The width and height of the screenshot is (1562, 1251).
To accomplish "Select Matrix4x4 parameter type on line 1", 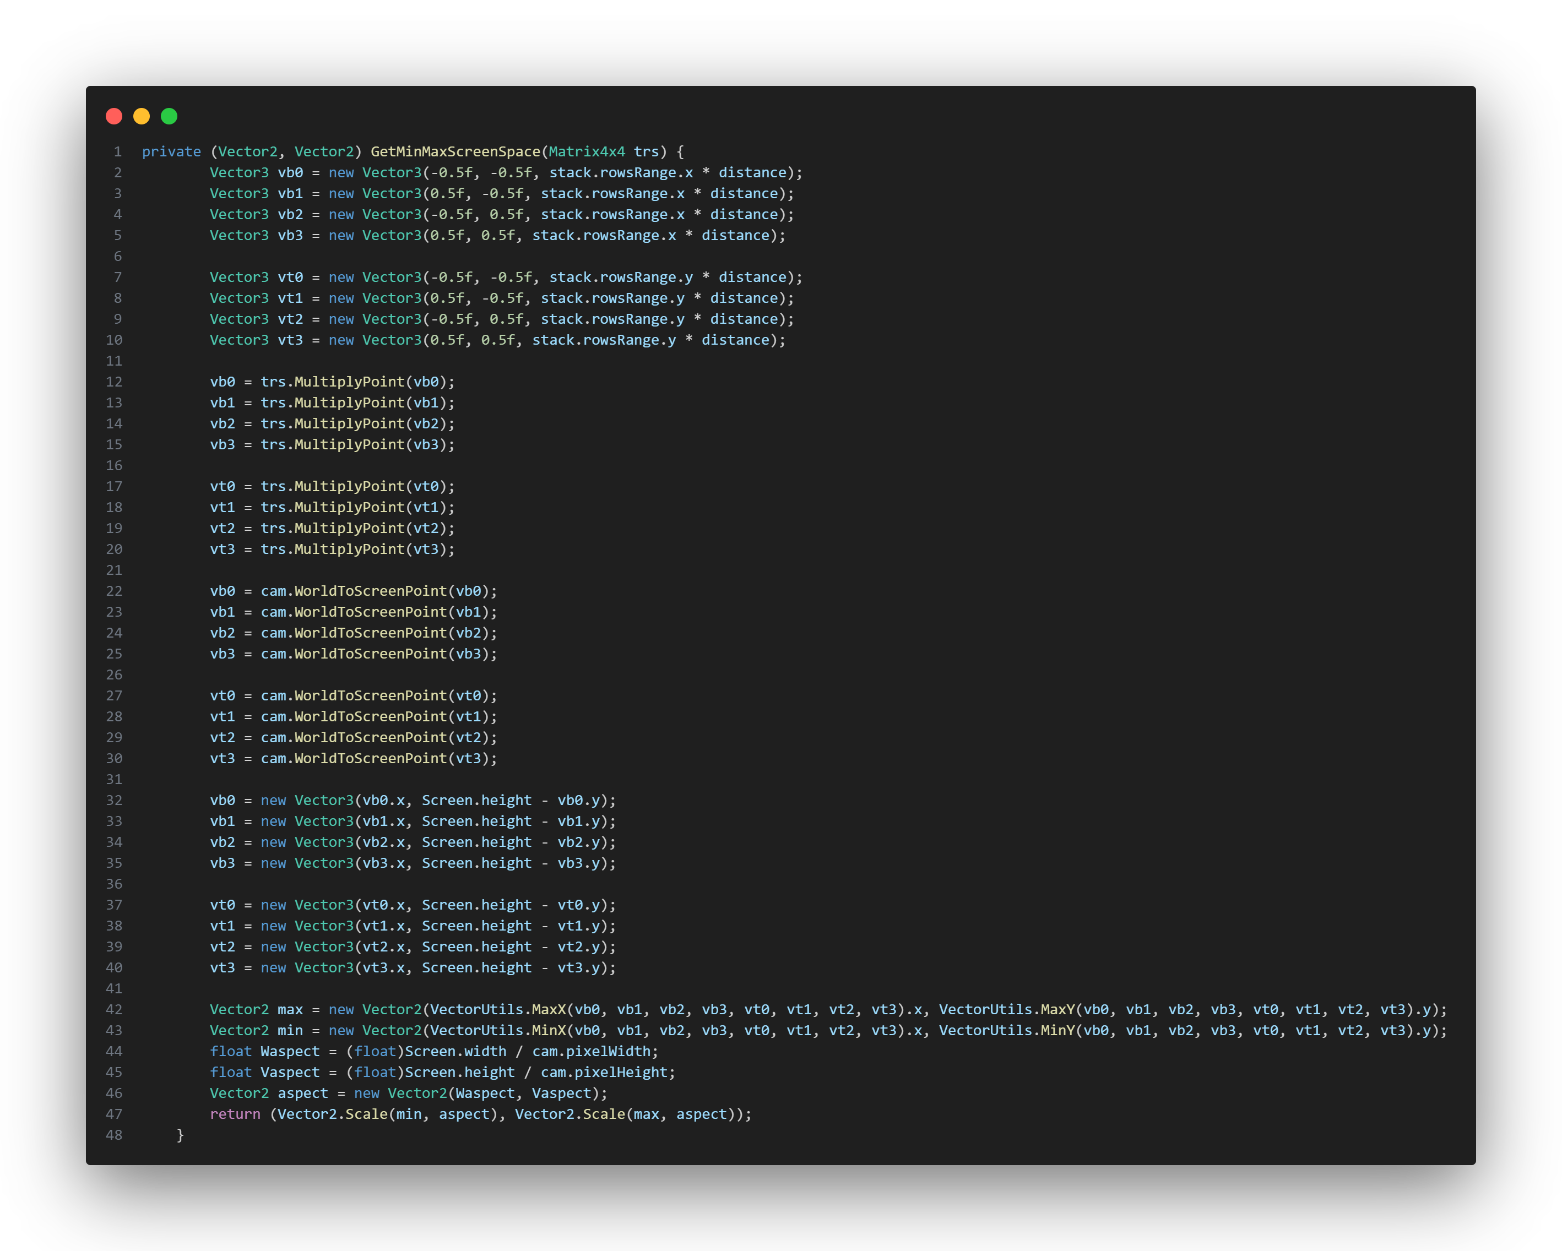I will (587, 151).
